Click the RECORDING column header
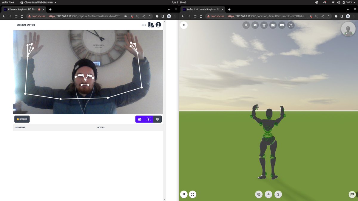 pos(20,127)
